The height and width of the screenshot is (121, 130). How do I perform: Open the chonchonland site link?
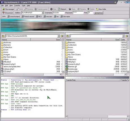[x=14, y=16]
